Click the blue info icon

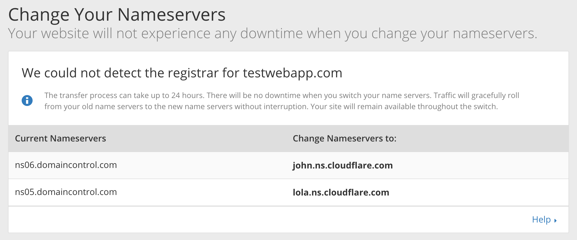27,101
